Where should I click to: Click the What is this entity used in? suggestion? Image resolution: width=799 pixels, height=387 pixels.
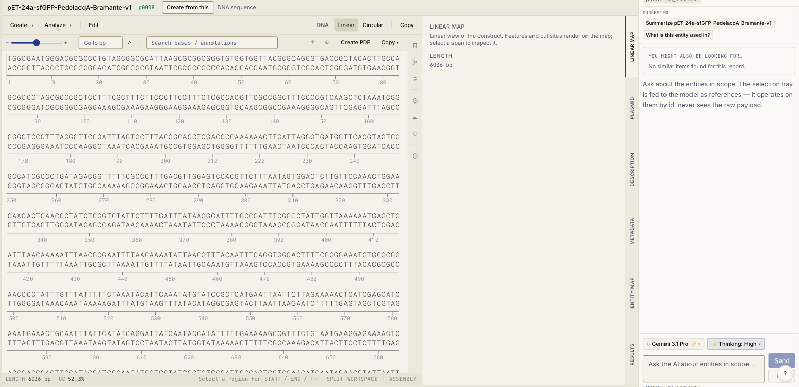click(678, 35)
